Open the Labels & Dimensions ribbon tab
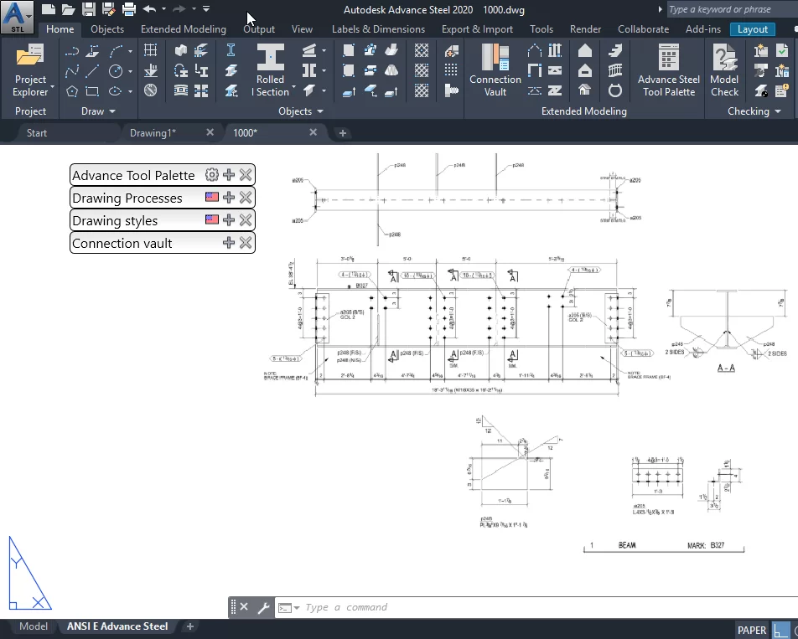Viewport: 798px width, 639px height. [378, 29]
